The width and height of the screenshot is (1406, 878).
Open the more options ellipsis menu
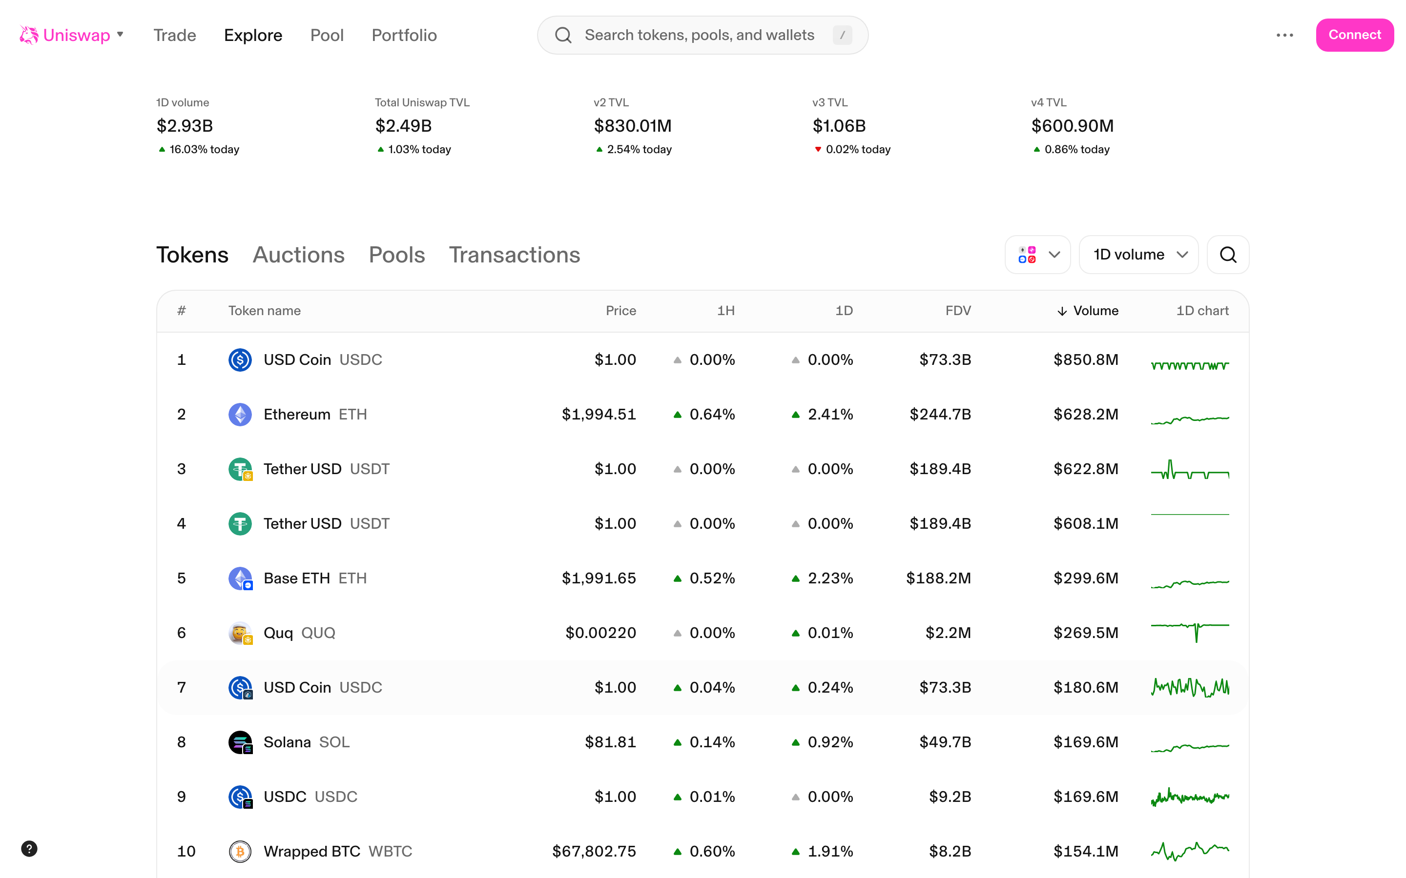coord(1284,35)
